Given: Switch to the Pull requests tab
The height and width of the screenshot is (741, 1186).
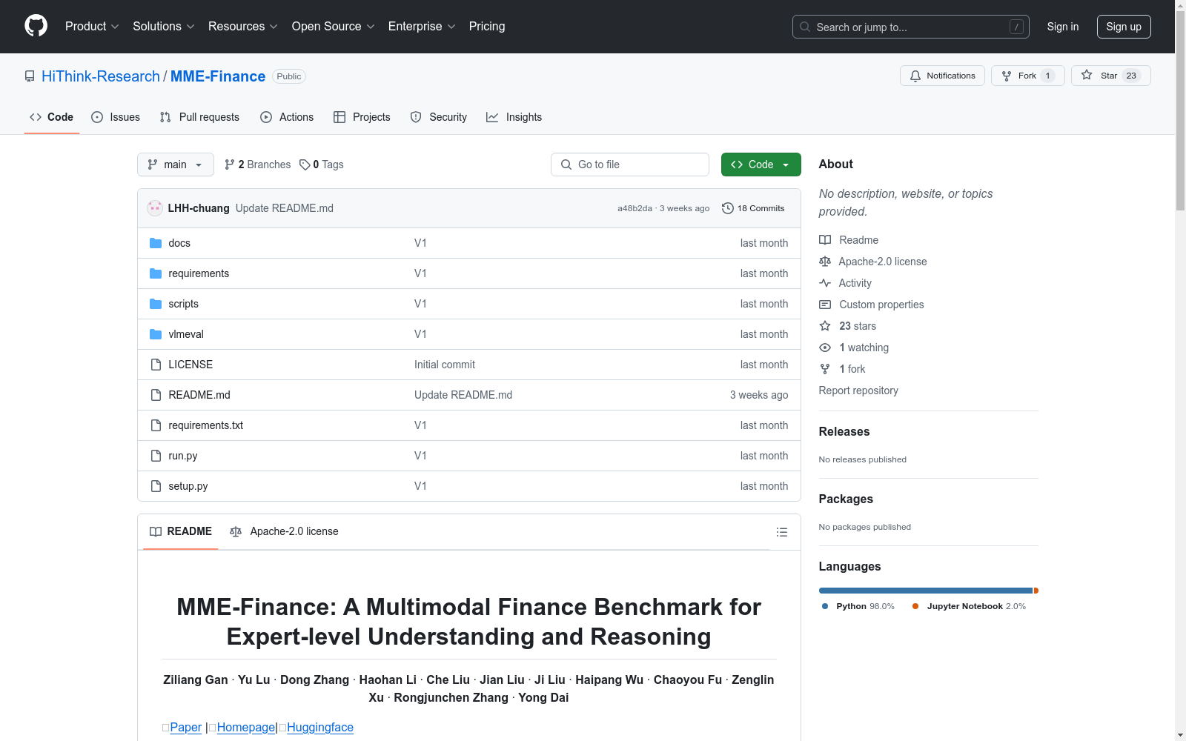Looking at the screenshot, I should [199, 117].
